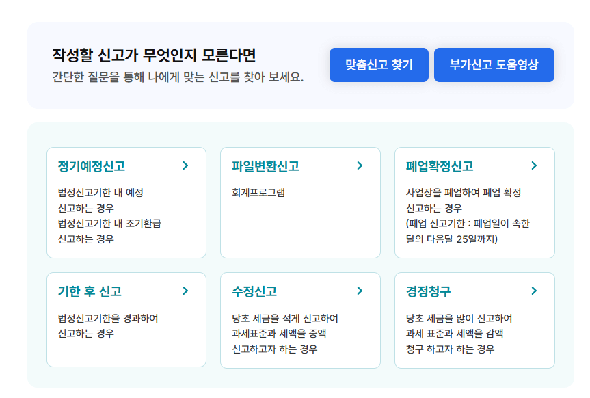Click the 수정신고 chevron arrow
The width and height of the screenshot is (590, 398).
coord(359,291)
